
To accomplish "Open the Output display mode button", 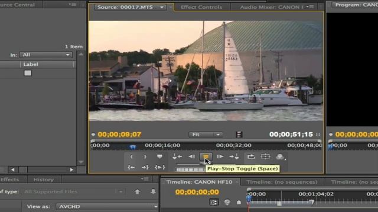I will (x=280, y=157).
